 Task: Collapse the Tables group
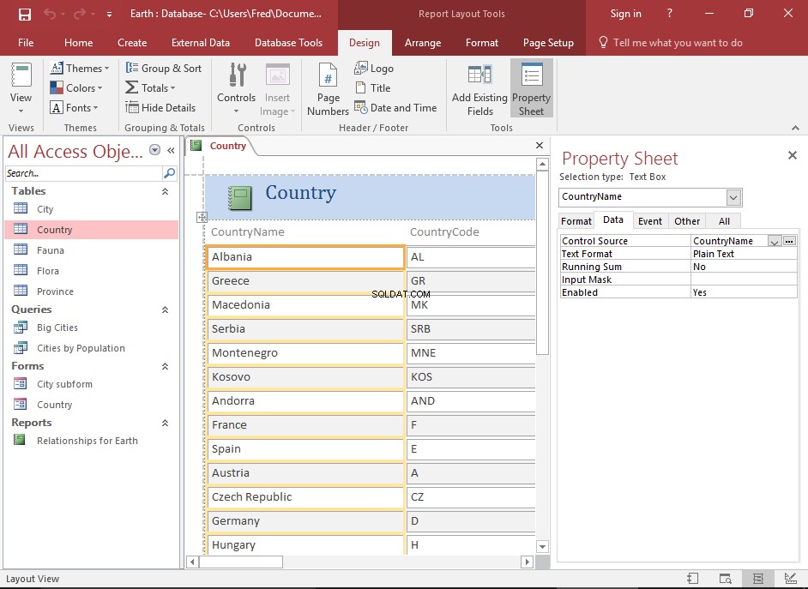point(165,191)
